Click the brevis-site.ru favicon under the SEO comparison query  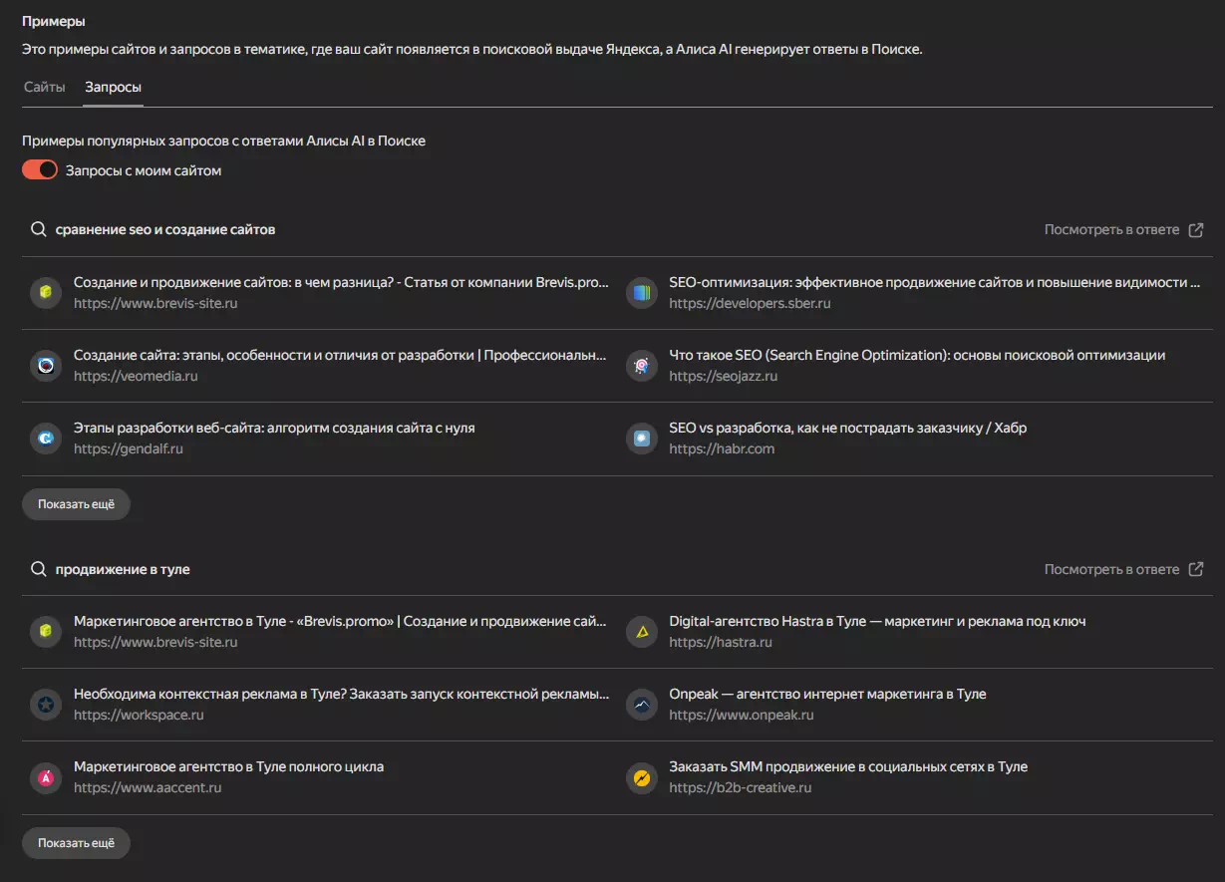coord(46,293)
